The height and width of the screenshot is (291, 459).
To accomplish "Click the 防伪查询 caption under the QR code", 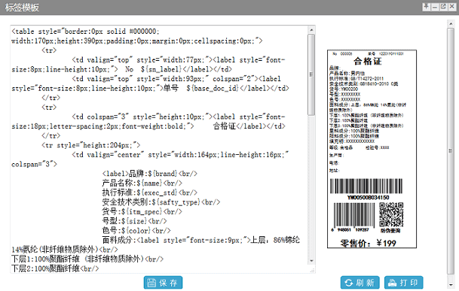I will (390, 231).
